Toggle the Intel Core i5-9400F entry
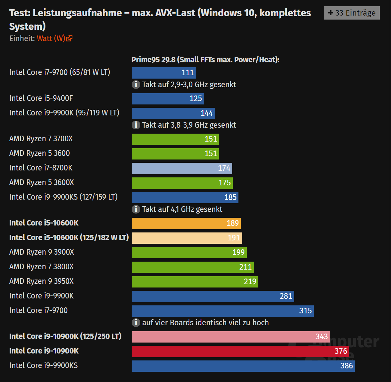The image size is (391, 382). (40, 98)
